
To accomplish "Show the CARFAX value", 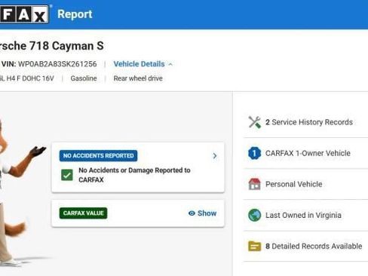I will [x=202, y=213].
